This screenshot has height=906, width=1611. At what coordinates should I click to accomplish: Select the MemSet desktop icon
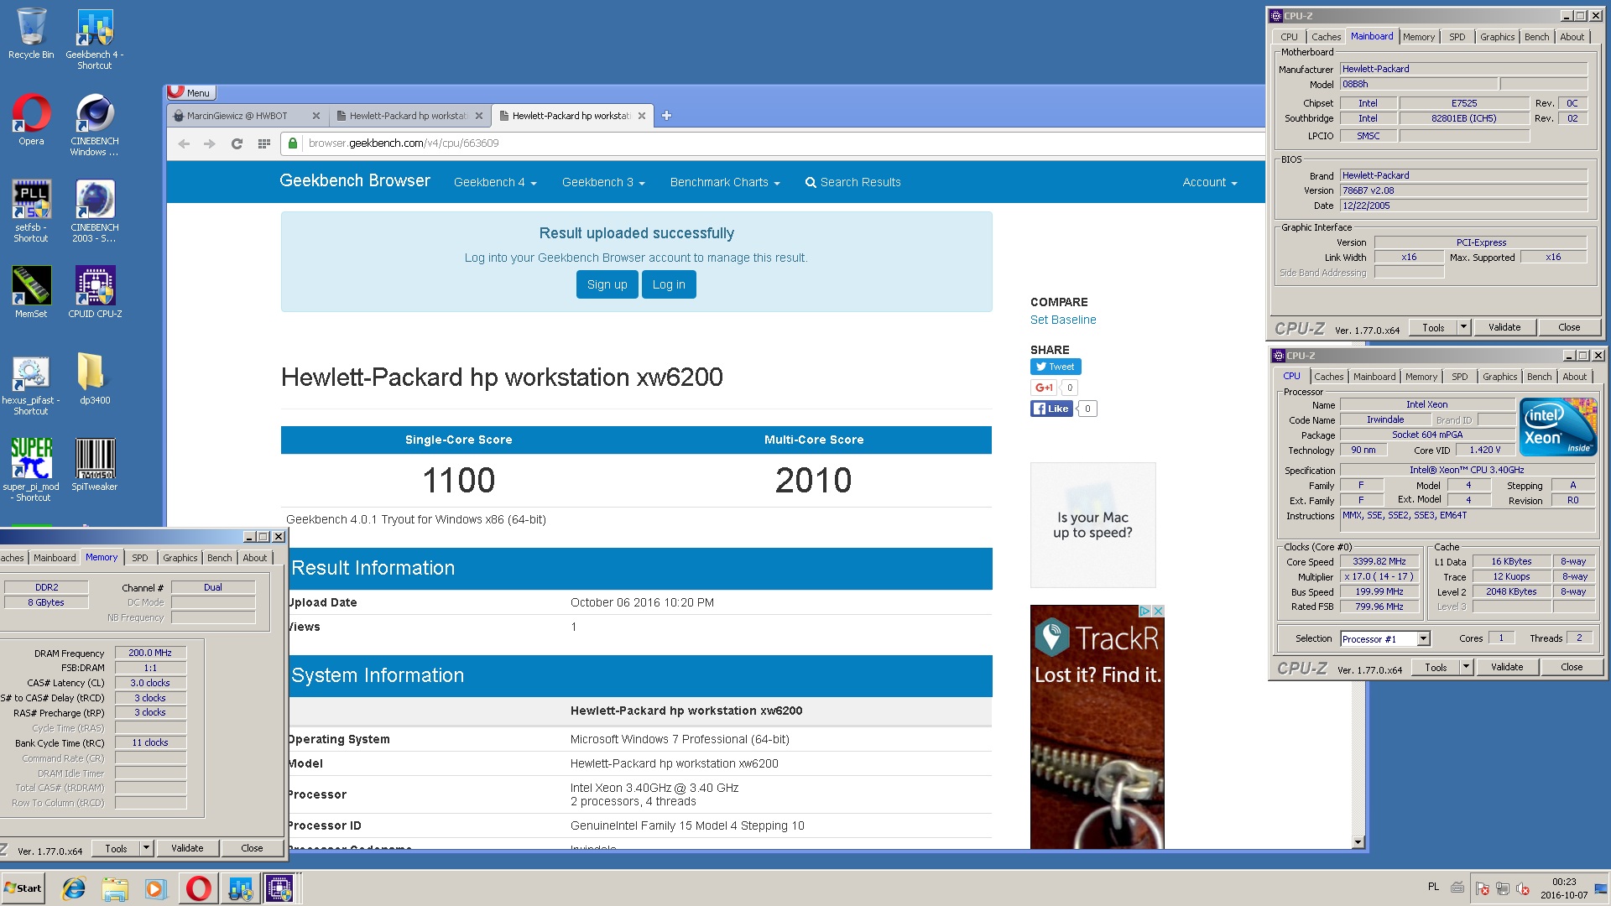31,291
